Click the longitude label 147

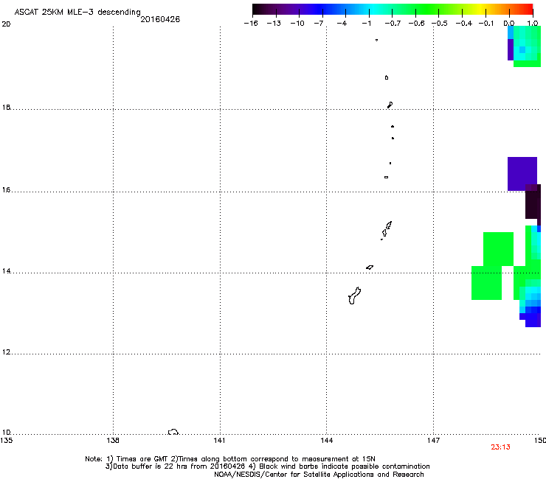click(x=433, y=441)
